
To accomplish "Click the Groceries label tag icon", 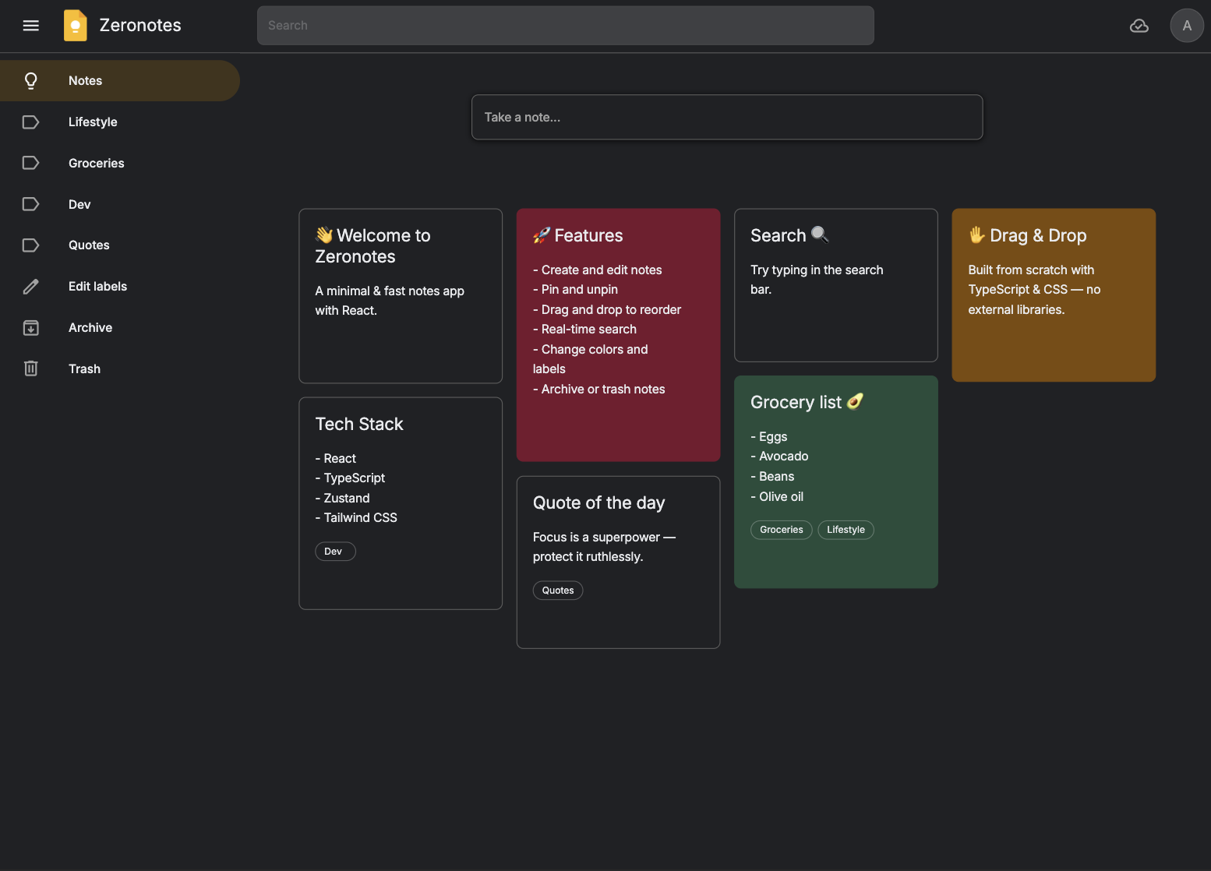I will 31,163.
